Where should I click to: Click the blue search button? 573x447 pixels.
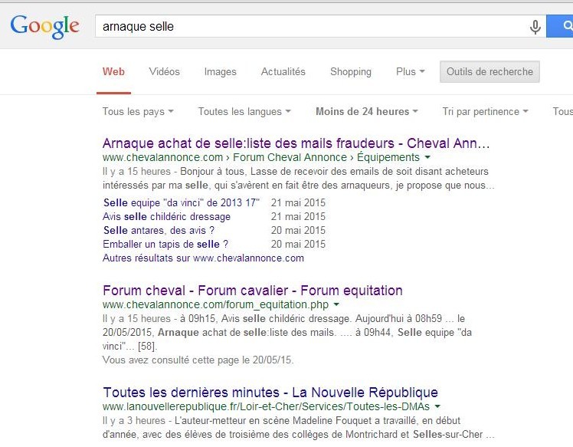coord(559,26)
